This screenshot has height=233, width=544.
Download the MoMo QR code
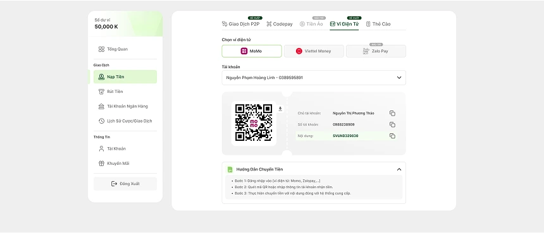(x=280, y=109)
